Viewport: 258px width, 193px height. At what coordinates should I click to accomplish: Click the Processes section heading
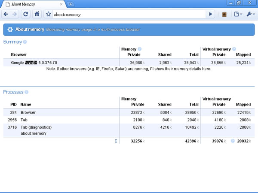click(x=13, y=92)
